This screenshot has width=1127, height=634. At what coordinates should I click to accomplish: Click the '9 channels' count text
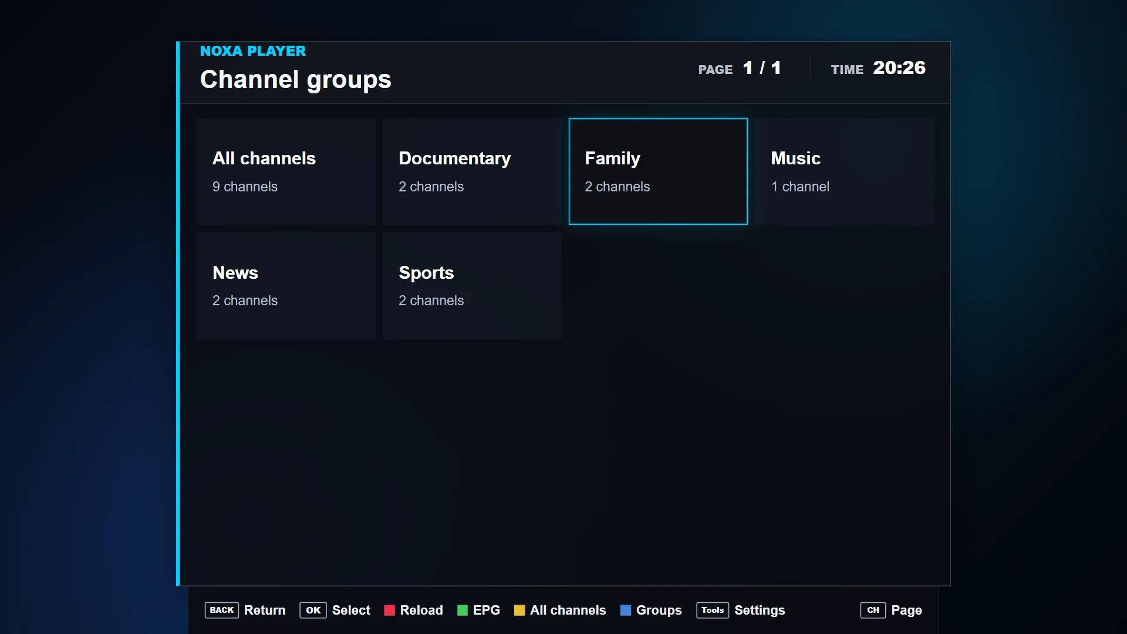(x=245, y=187)
